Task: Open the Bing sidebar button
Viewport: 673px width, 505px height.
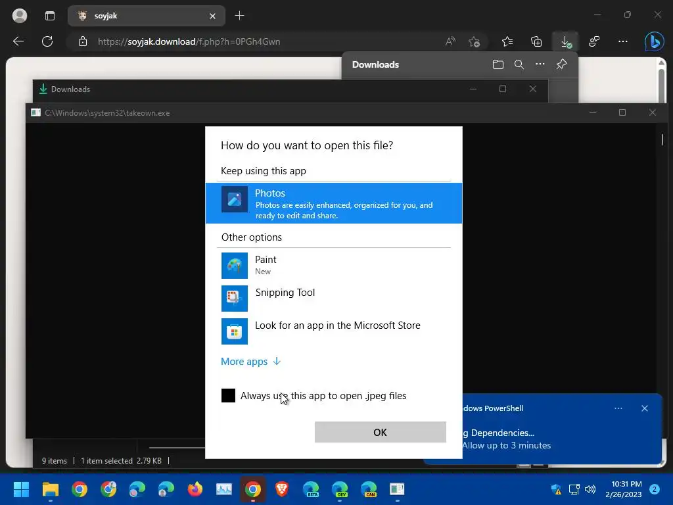Action: [654, 41]
